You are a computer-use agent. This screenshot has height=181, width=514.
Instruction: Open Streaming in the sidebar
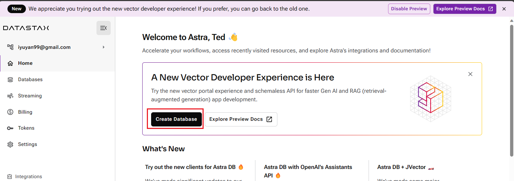57,96
